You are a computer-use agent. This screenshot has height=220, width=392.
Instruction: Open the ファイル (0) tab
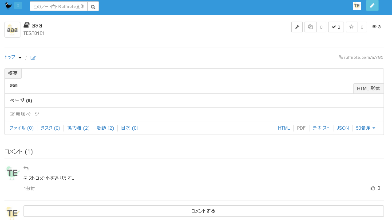(21, 128)
